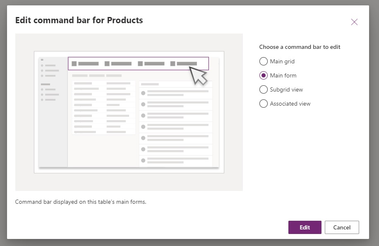
Task: Click the "Main grid" label text
Action: (282, 61)
